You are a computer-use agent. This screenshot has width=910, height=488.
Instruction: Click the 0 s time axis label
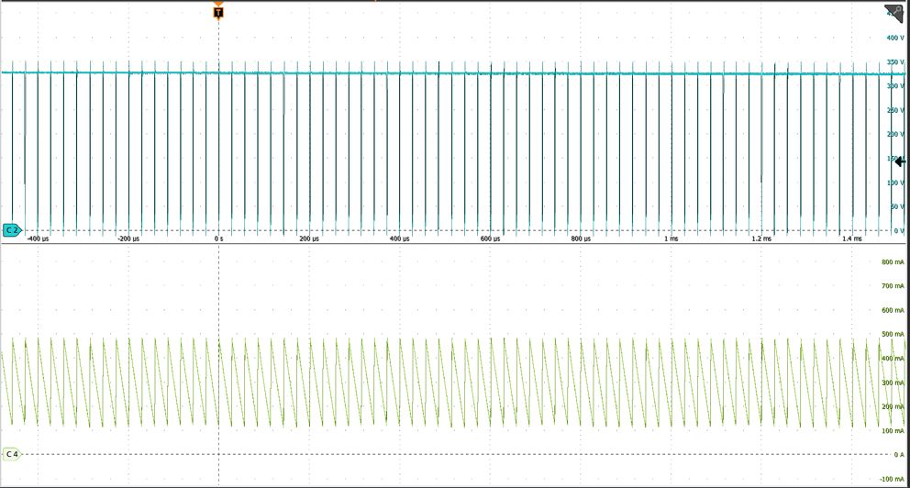click(218, 238)
